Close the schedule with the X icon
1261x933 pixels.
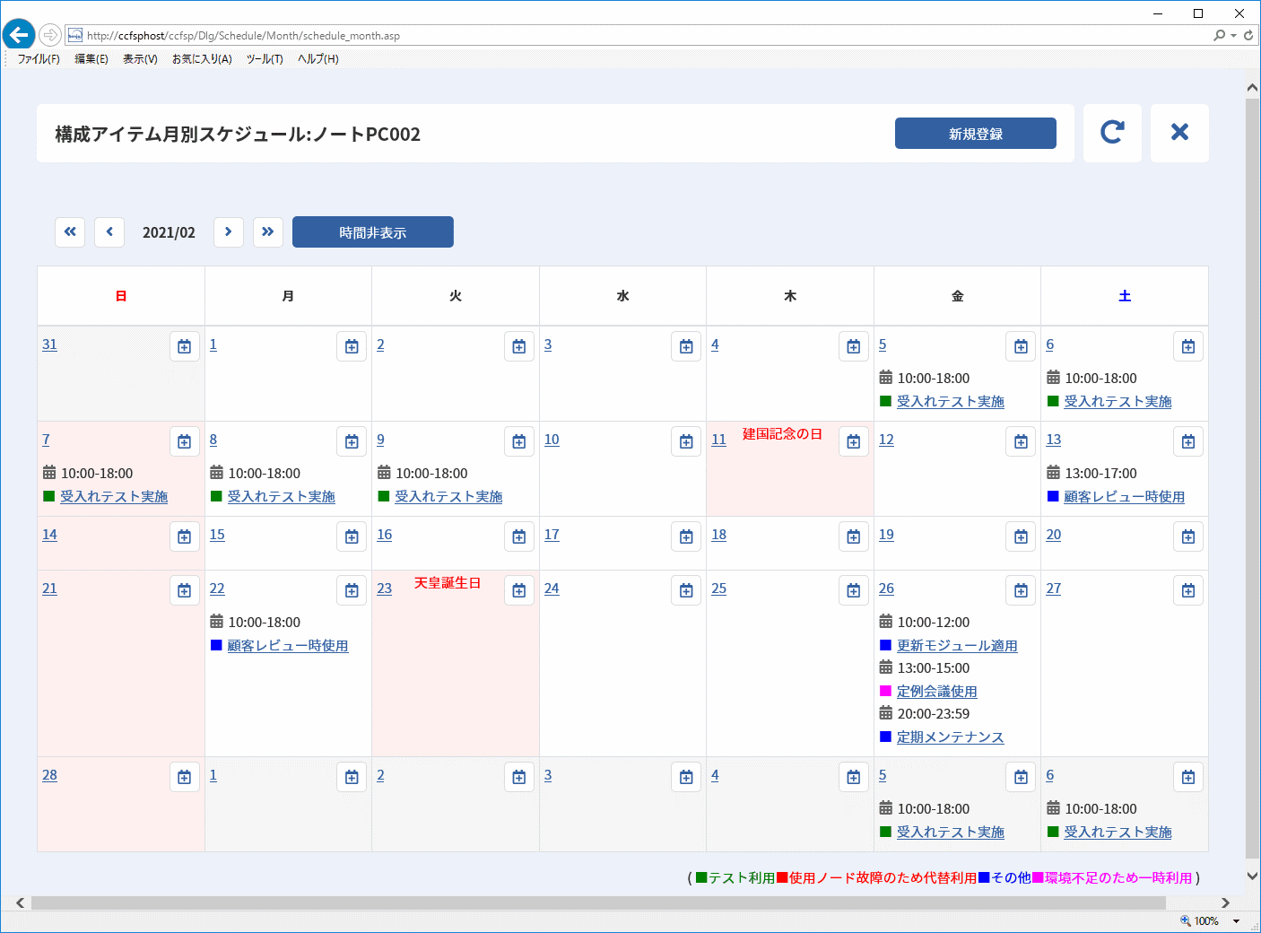click(1179, 133)
